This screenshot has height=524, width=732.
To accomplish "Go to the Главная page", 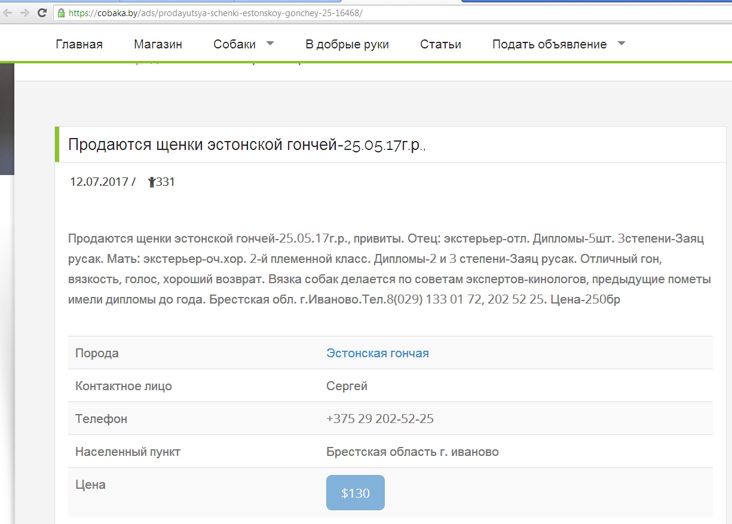I will [x=79, y=44].
